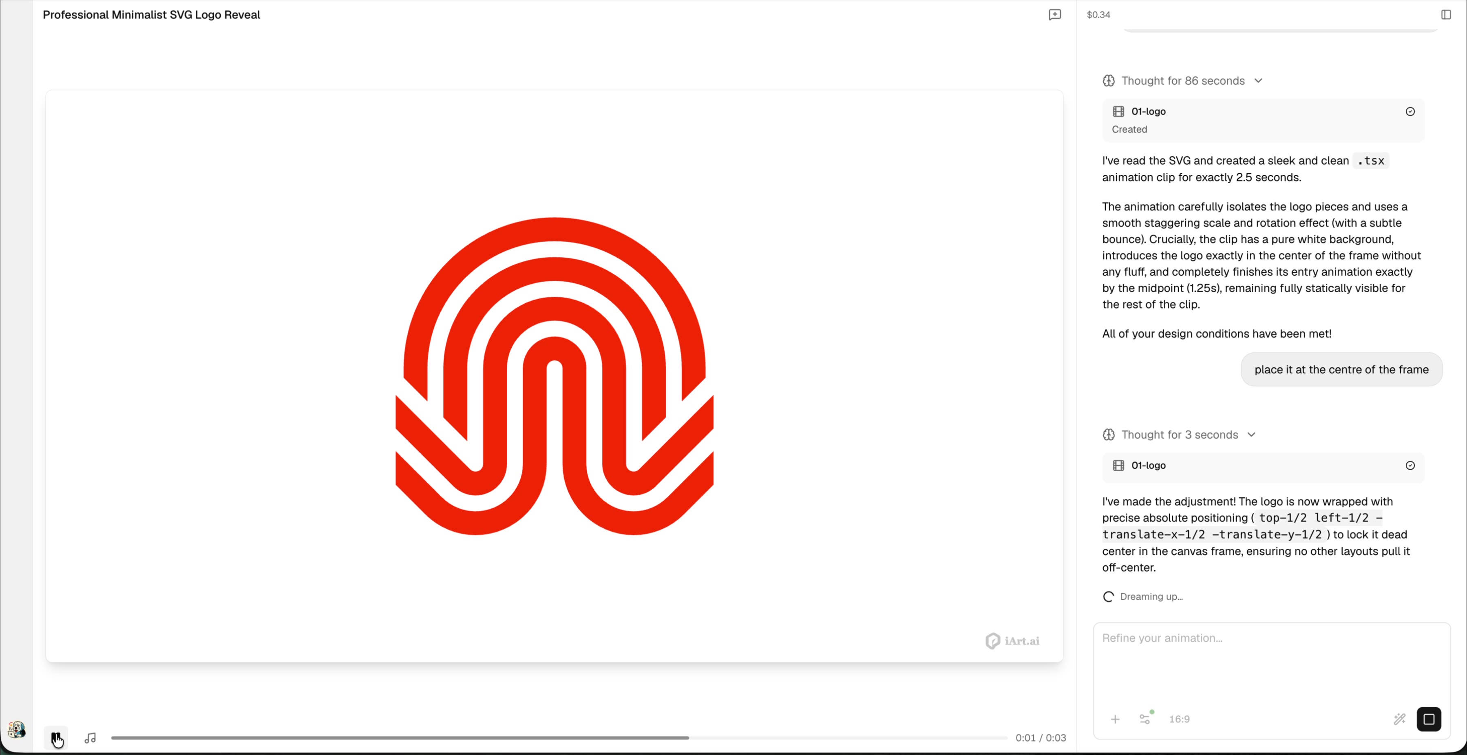Toggle the side panel layout icon

[x=1446, y=15]
